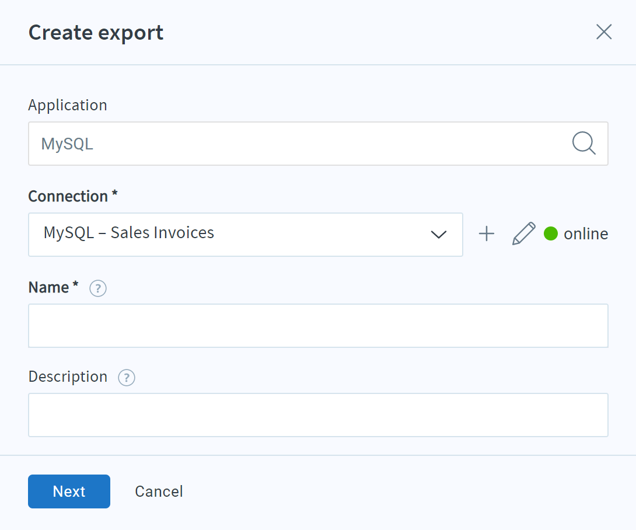Cancel the export creation
The height and width of the screenshot is (530, 636).
(158, 491)
